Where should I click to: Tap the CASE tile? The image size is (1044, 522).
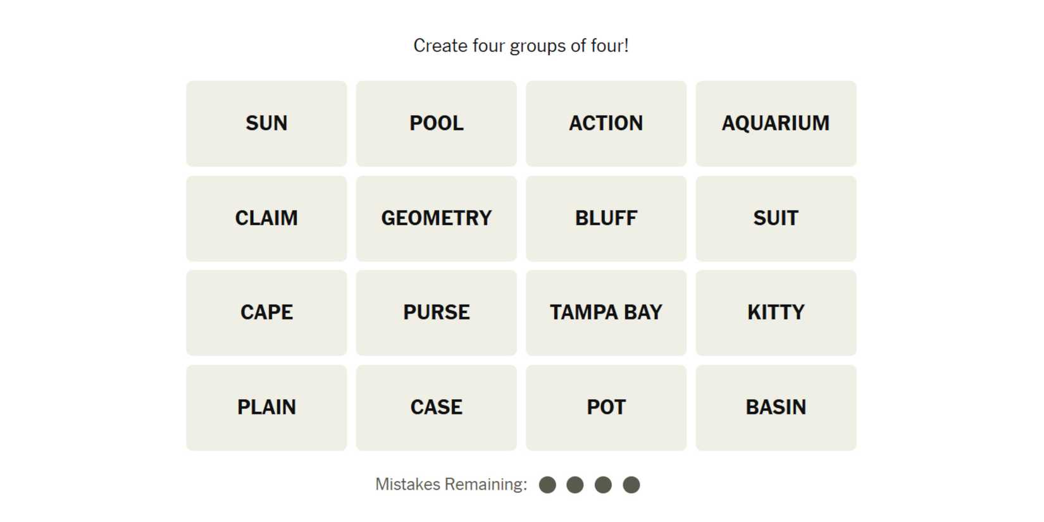click(436, 407)
